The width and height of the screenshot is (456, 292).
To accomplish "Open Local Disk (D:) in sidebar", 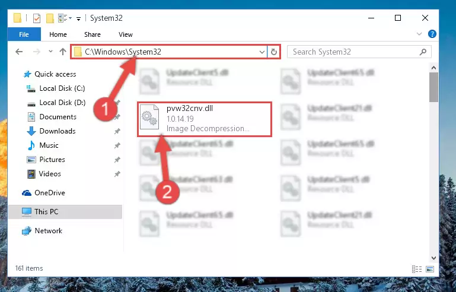I will pos(56,103).
